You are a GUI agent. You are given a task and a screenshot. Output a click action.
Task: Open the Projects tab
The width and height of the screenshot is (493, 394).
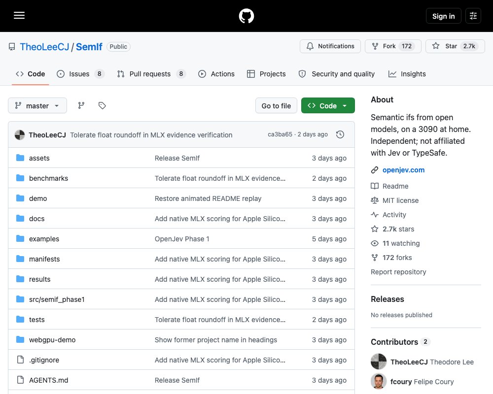coord(266,74)
